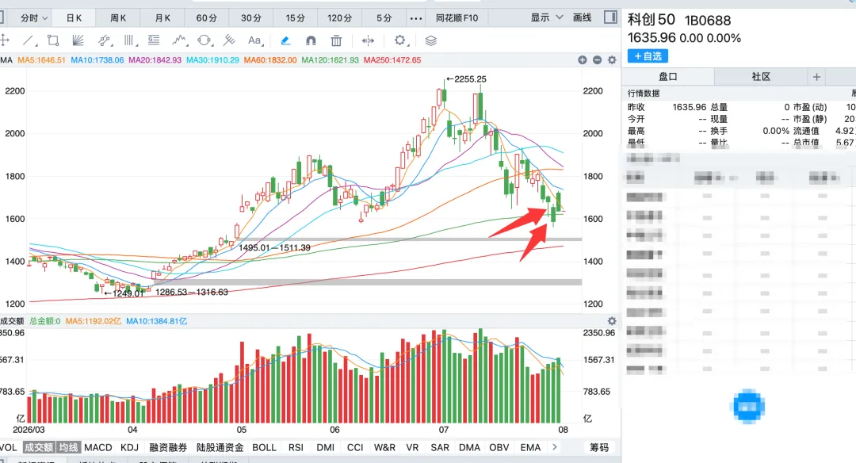Switch to 月K period tab
Screen dimensions: 856x463
[162, 18]
